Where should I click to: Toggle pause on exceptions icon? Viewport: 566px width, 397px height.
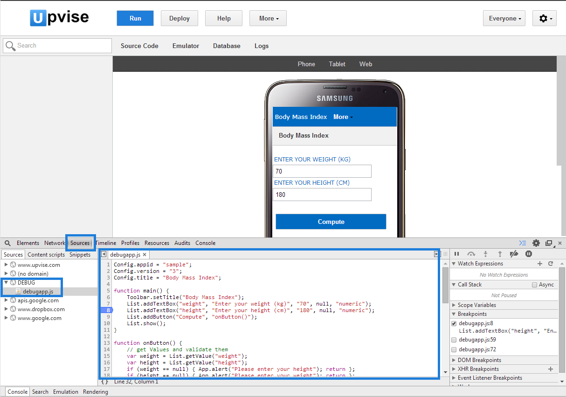click(529, 254)
